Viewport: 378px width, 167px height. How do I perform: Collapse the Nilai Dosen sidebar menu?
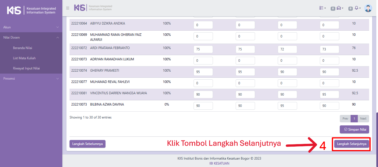[x=31, y=37]
